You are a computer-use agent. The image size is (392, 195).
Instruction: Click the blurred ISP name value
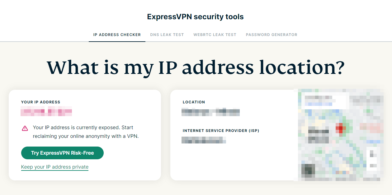pyautogui.click(x=204, y=140)
